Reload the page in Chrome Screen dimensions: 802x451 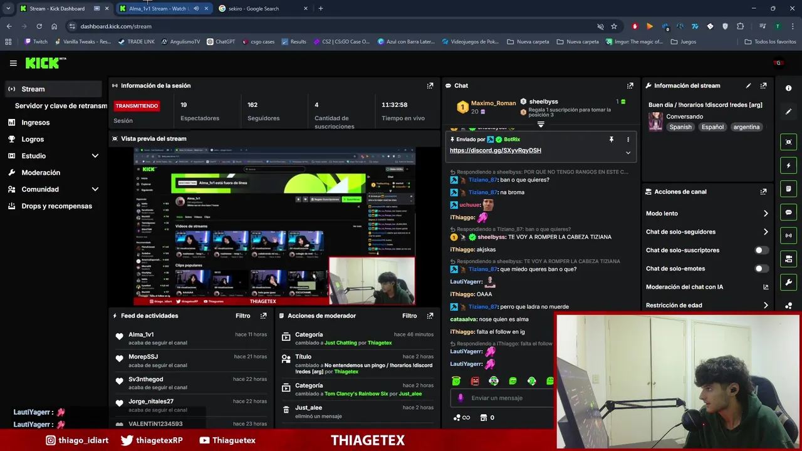39,26
